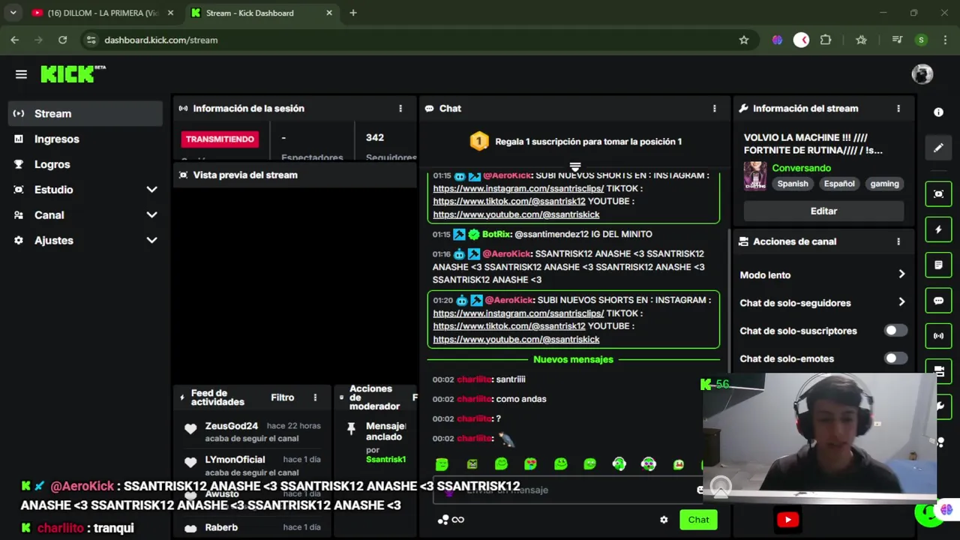Image resolution: width=960 pixels, height=540 pixels.
Task: Open Información de la sesión three-dot menu
Action: pyautogui.click(x=400, y=109)
